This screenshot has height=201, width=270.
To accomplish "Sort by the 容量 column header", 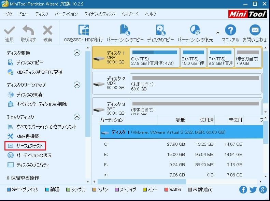I will pyautogui.click(x=171, y=120).
